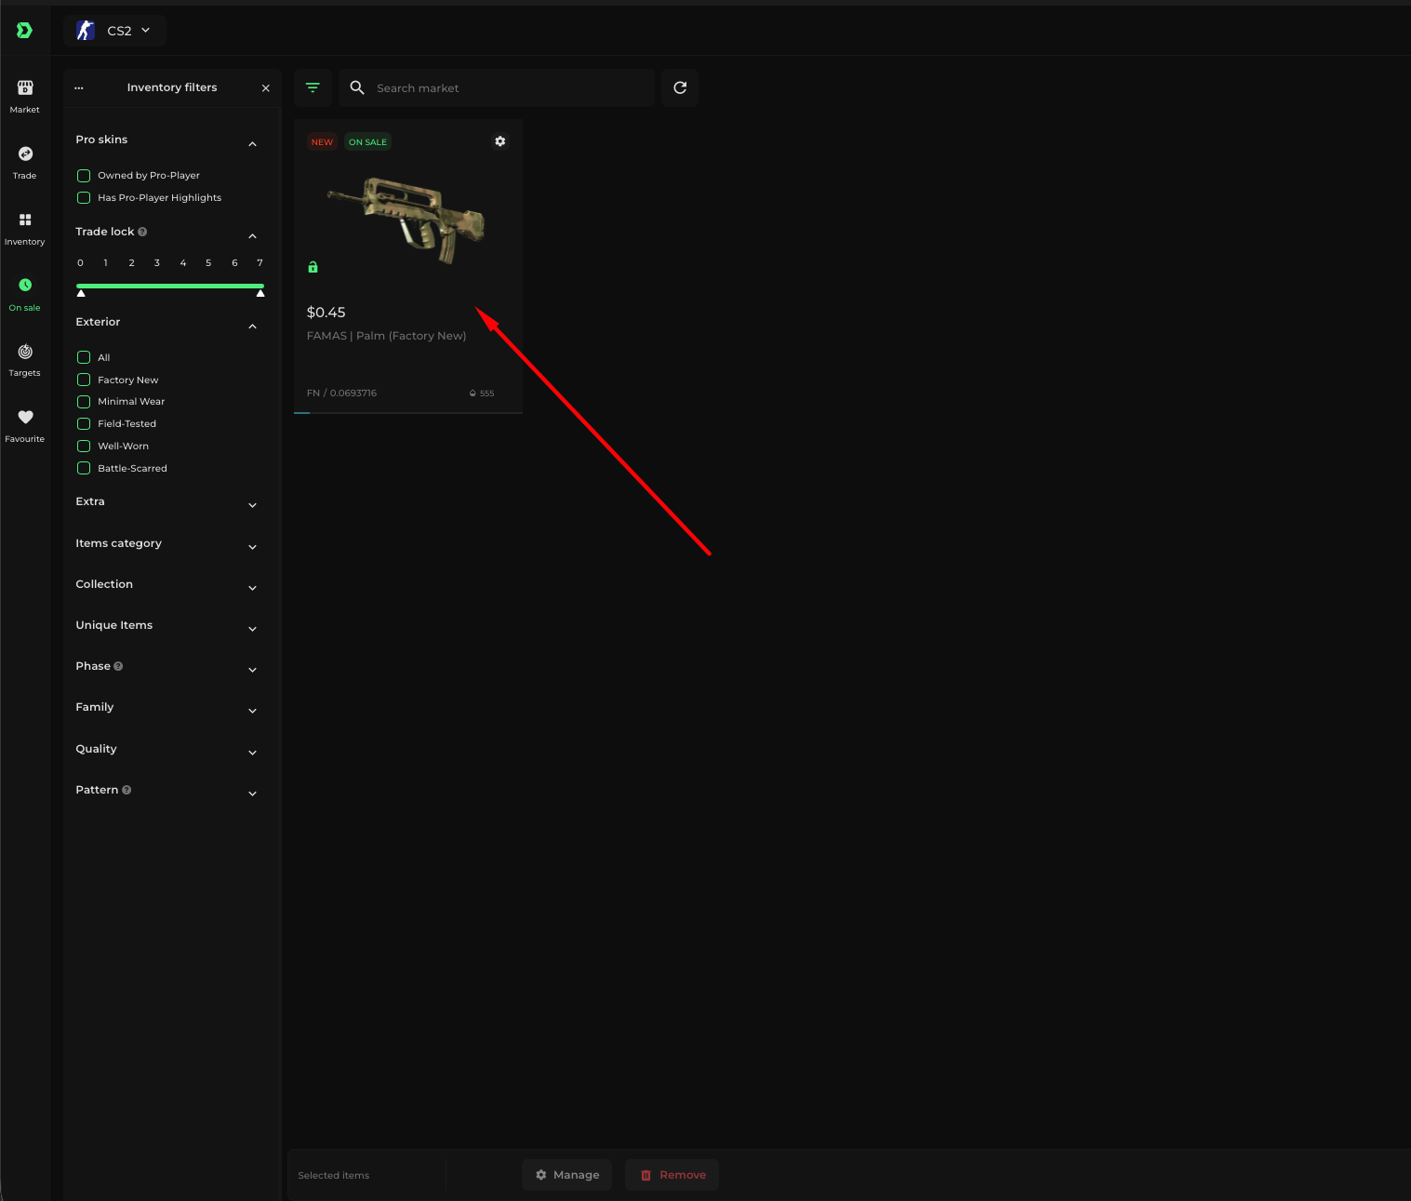Expand the Phase filter section
Viewport: 1411px width, 1201px height.
[253, 670]
